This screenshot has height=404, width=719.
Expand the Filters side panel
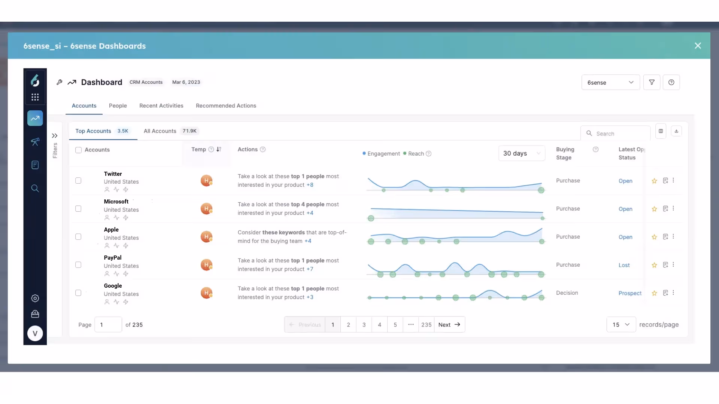55,136
